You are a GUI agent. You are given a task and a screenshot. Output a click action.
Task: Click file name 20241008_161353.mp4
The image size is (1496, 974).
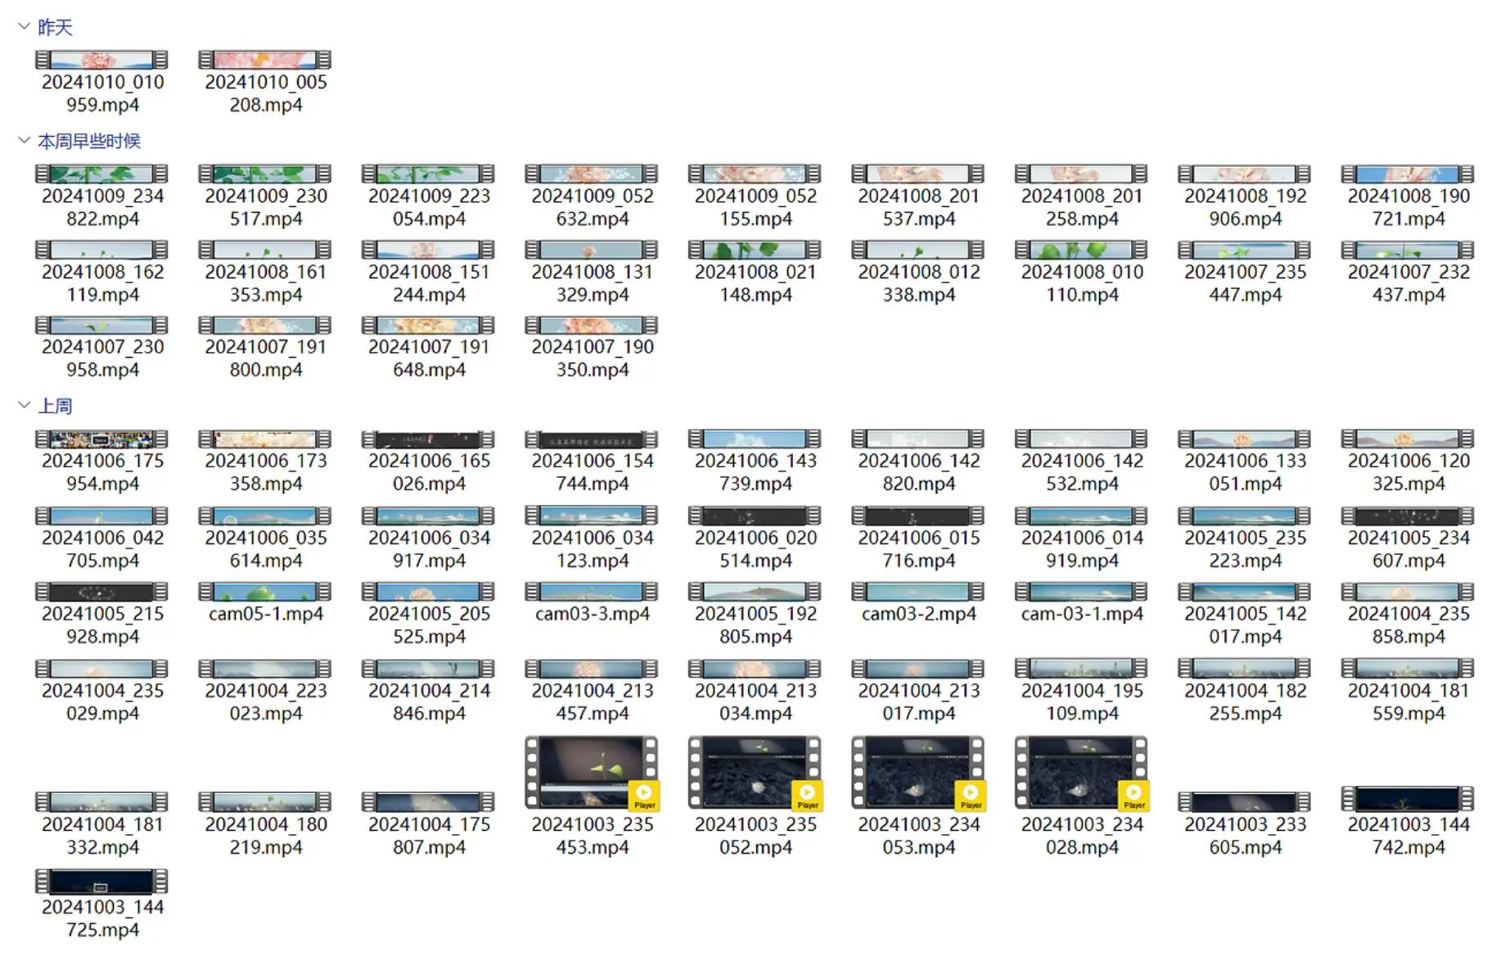(265, 283)
